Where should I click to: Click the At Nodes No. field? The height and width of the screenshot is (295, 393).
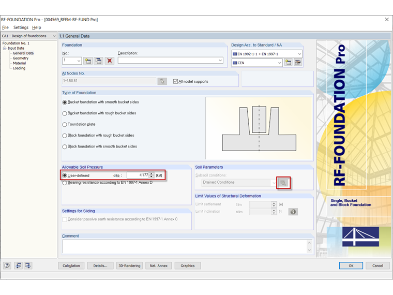pyautogui.click(x=109, y=81)
